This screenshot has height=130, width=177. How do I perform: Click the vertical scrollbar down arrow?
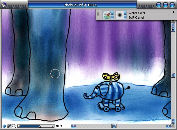coord(173,122)
